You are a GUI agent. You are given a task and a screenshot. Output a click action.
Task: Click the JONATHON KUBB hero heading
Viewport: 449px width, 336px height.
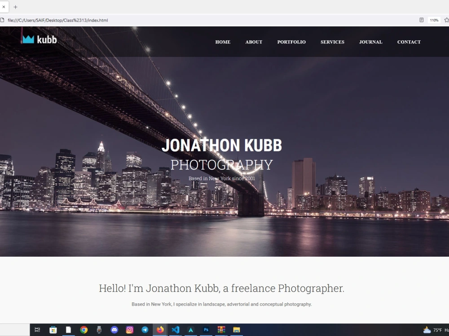click(x=222, y=146)
